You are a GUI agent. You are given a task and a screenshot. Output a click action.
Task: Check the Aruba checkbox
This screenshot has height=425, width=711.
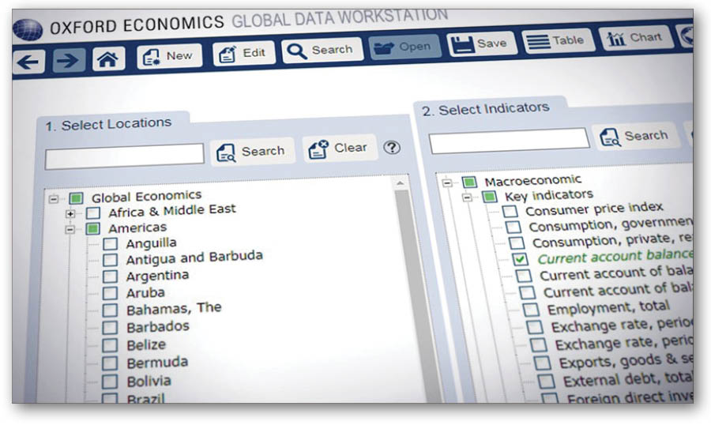coord(110,293)
